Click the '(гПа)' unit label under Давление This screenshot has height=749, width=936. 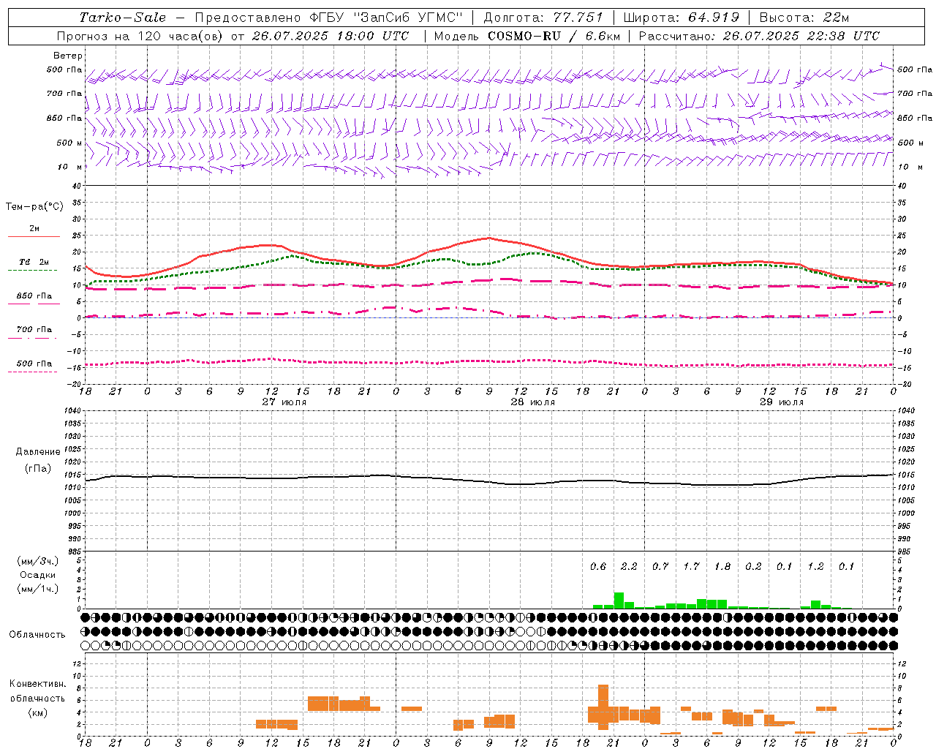[x=38, y=468]
